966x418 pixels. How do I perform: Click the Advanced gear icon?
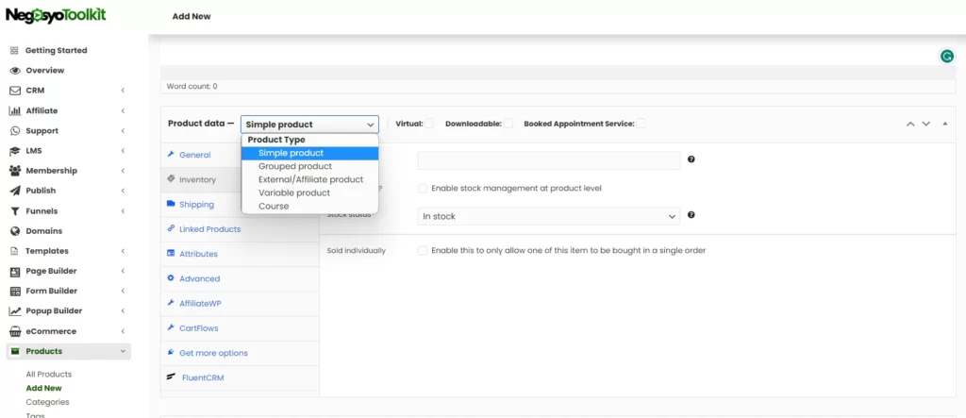(x=171, y=278)
